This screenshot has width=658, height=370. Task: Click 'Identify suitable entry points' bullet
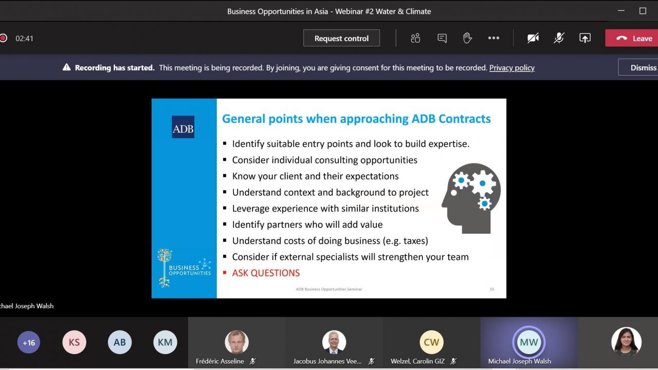[351, 144]
